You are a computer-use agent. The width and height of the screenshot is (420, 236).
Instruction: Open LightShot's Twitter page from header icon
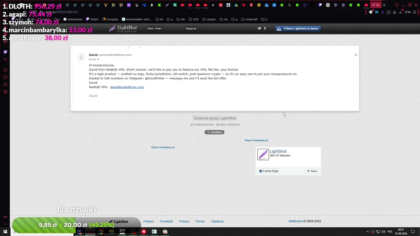(259, 29)
